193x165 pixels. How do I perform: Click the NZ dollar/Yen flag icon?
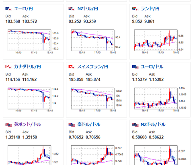(x=72, y=9)
